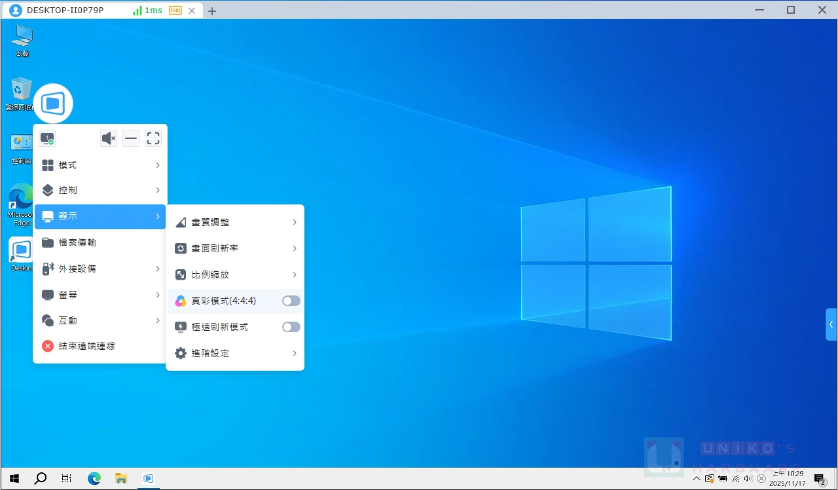838x490 pixels.
Task: Open the 比例縮放 submenu
Action: tap(235, 274)
